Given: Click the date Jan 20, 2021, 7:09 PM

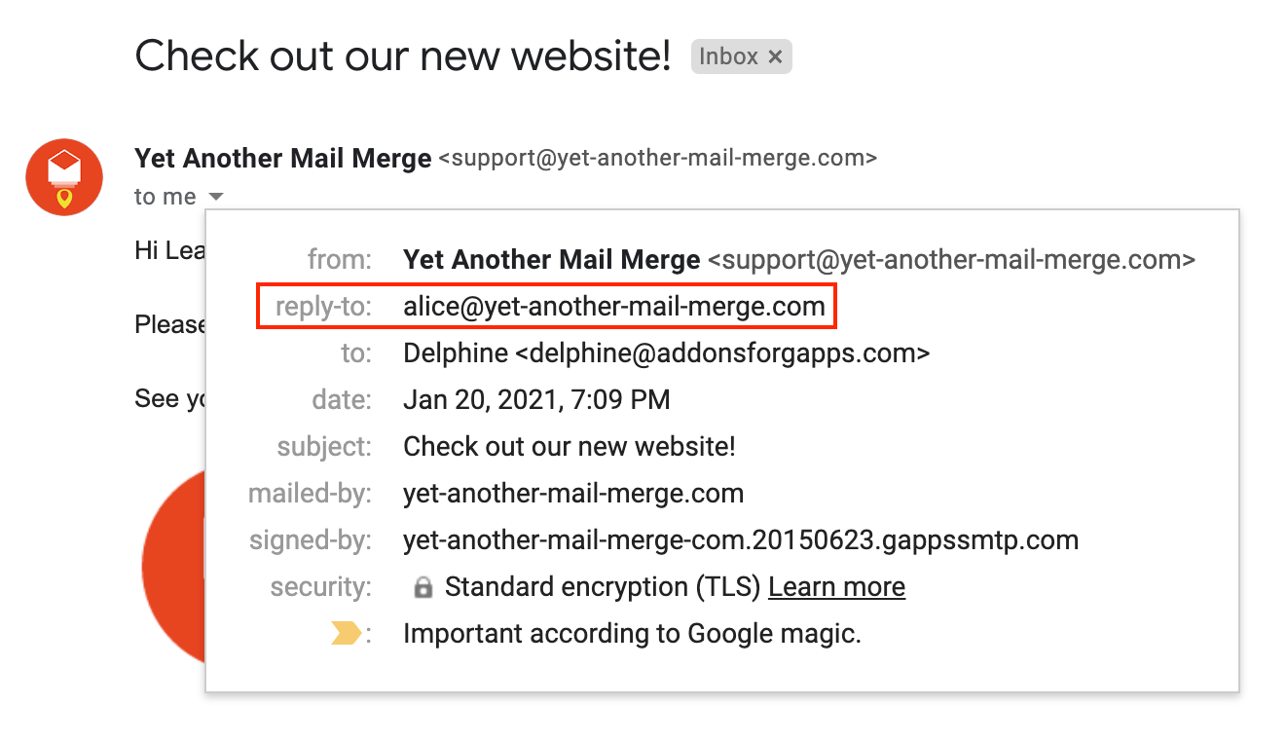Looking at the screenshot, I should (536, 400).
